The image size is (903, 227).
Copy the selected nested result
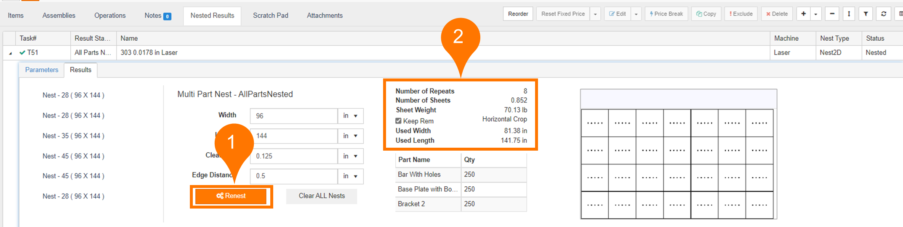click(x=706, y=14)
